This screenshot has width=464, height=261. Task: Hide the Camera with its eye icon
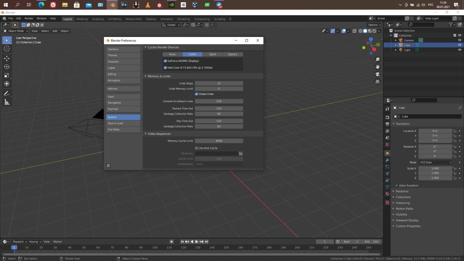tap(460, 40)
